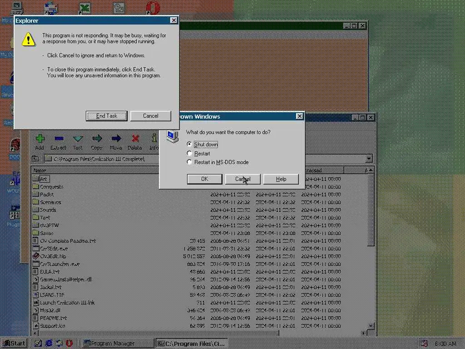Click the Test toolbar icon
Screen dimensions: 465x349
[78, 139]
